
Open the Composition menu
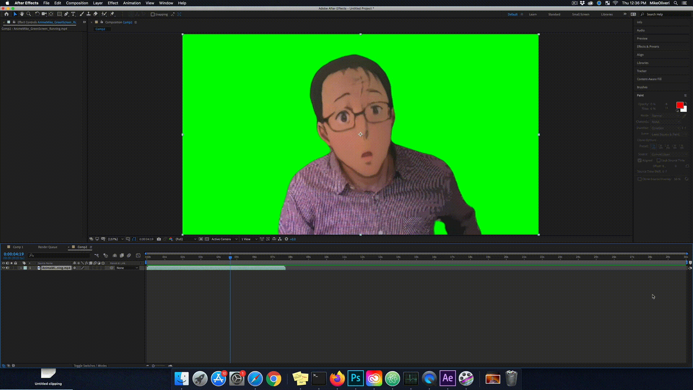coord(77,3)
